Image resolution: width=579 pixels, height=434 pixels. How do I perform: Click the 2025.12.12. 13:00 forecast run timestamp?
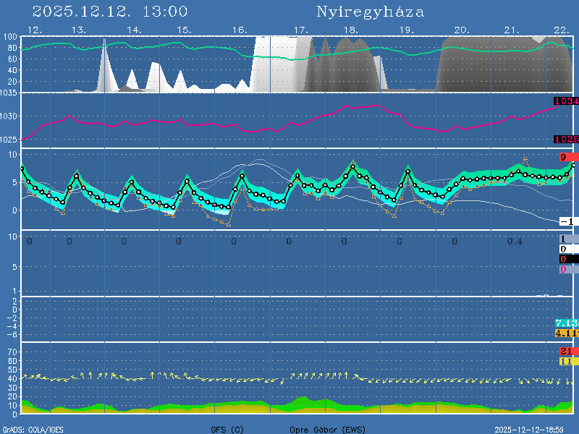[x=110, y=12]
